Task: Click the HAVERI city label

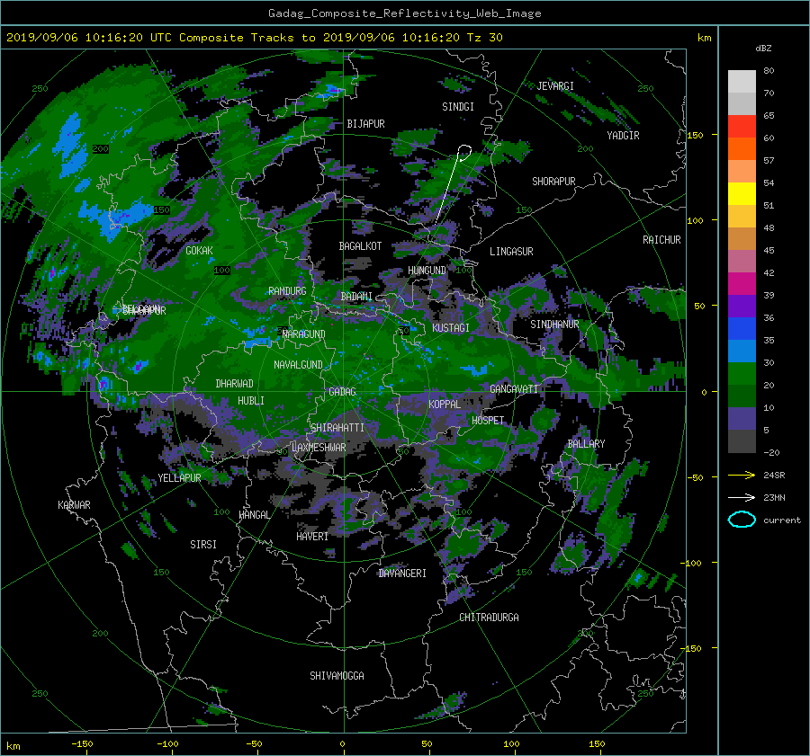Action: 312,537
